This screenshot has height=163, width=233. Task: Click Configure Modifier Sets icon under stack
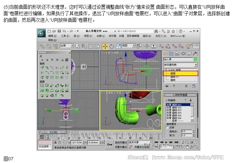click(x=194, y=86)
